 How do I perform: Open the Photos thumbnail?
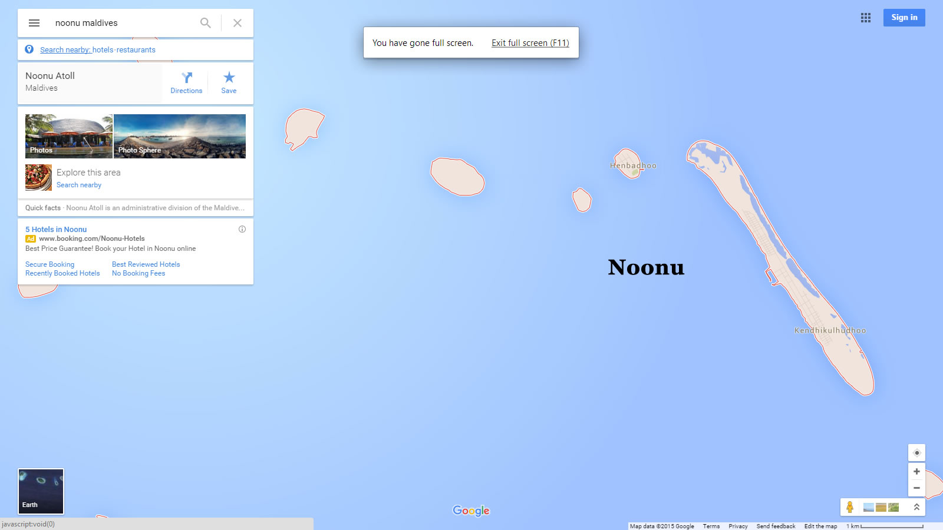click(68, 136)
